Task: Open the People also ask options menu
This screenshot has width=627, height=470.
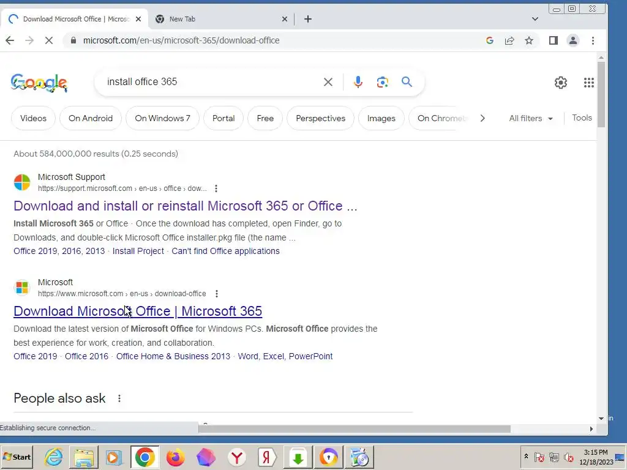Action: click(119, 398)
